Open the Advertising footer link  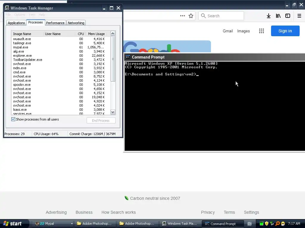coord(56,212)
